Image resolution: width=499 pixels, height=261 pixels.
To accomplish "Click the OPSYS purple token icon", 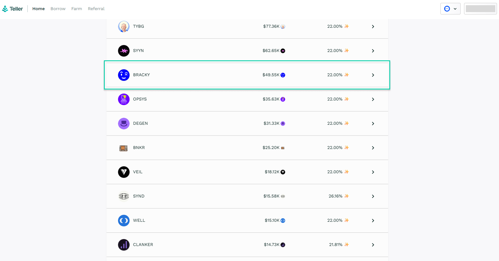I will click(124, 99).
